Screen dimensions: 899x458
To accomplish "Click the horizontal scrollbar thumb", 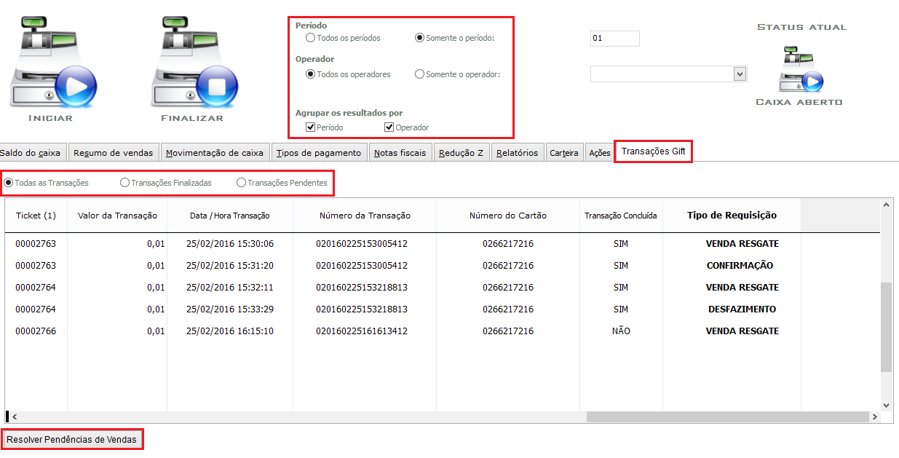I will (726, 417).
